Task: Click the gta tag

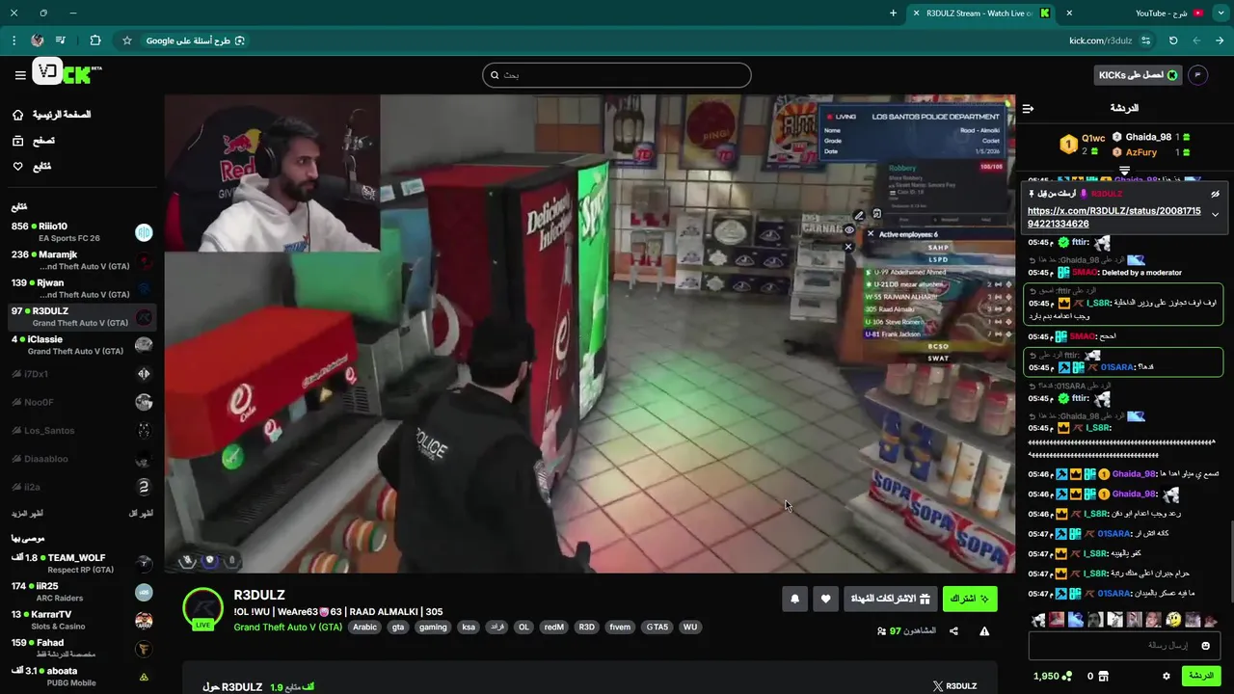Action: 398,627
